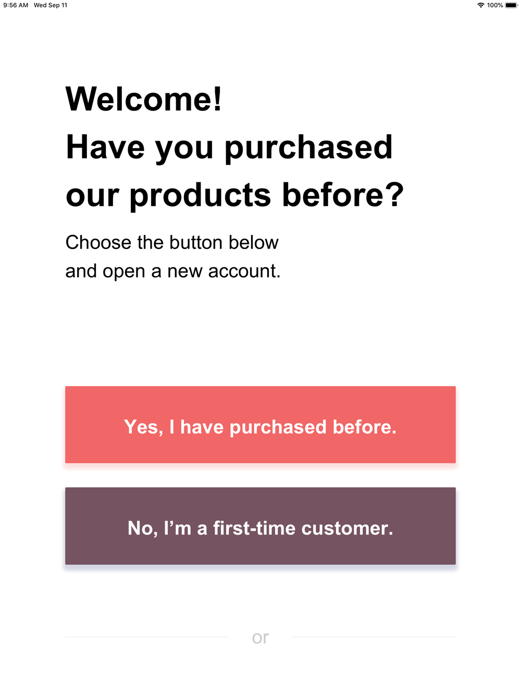Tap the 100% battery percentage label

pyautogui.click(x=495, y=5)
